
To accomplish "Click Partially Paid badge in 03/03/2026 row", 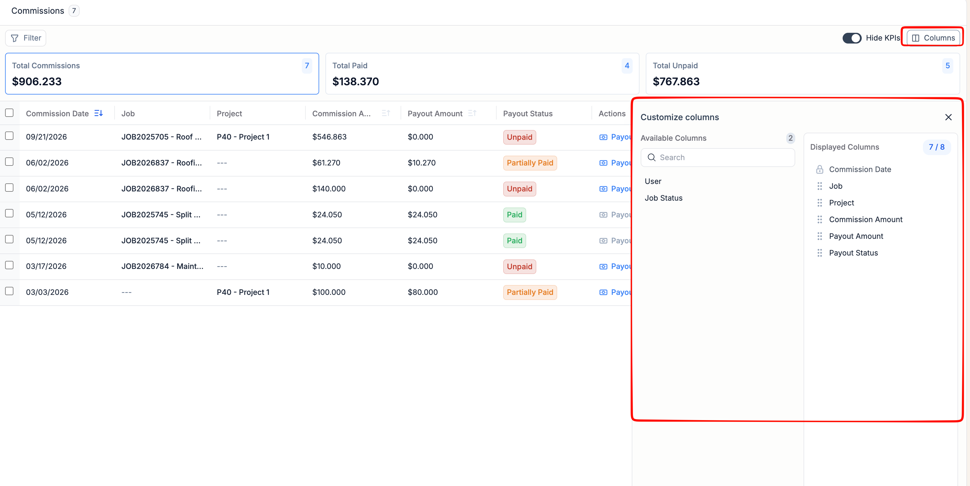I will tap(530, 292).
